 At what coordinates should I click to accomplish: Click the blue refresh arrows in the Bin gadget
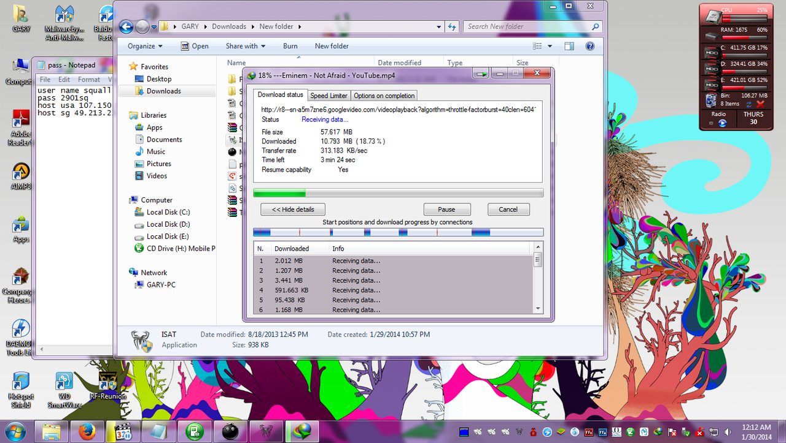(749, 104)
